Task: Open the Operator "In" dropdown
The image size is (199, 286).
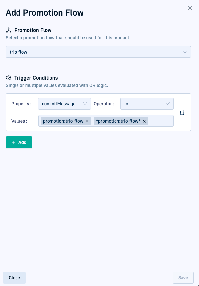Action: point(147,104)
